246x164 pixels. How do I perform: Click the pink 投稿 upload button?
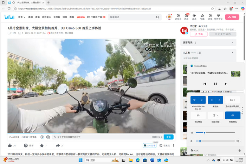point(232,17)
